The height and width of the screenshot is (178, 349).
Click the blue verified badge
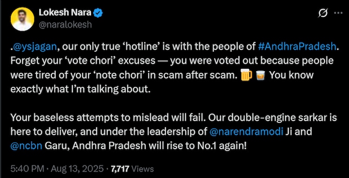click(98, 13)
